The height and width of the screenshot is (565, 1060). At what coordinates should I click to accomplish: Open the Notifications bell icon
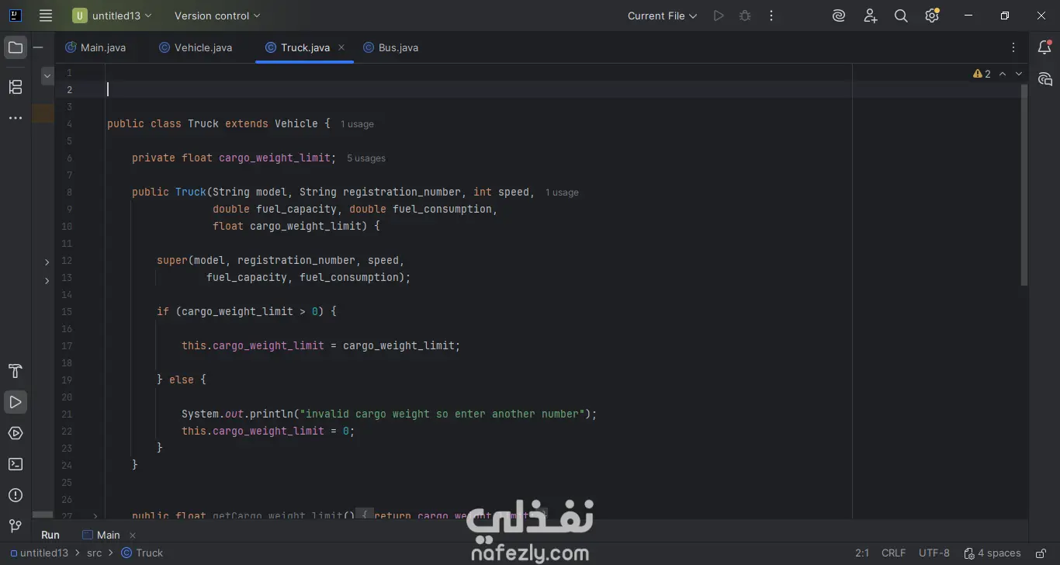pos(1044,48)
